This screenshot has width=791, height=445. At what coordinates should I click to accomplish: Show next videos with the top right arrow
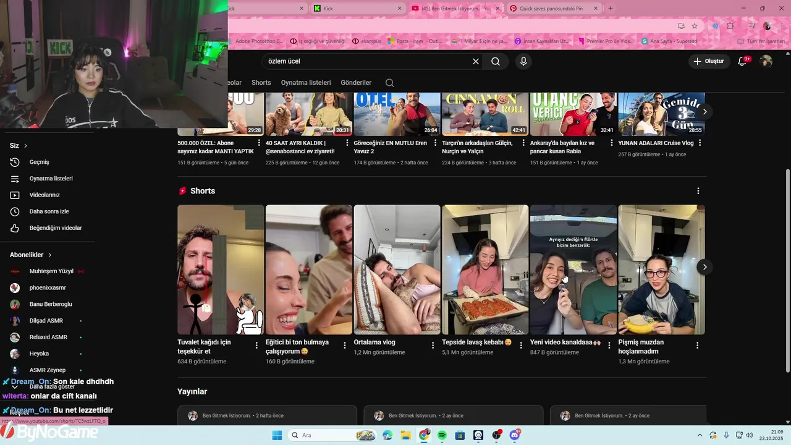[704, 112]
